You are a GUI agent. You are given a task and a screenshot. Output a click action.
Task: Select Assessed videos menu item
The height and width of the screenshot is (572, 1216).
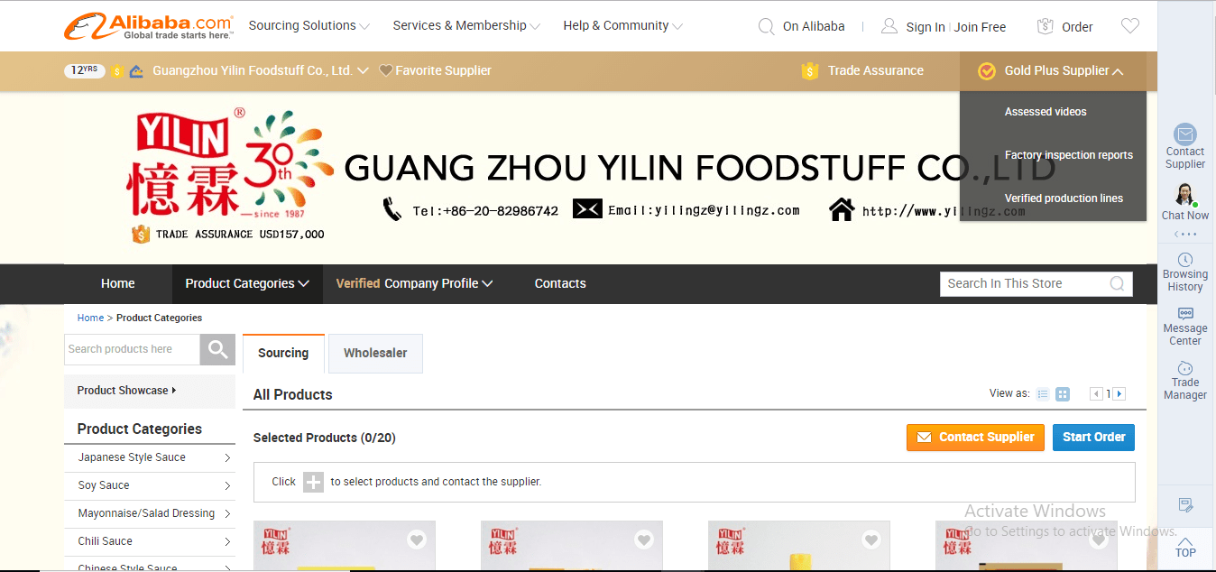coord(1046,112)
